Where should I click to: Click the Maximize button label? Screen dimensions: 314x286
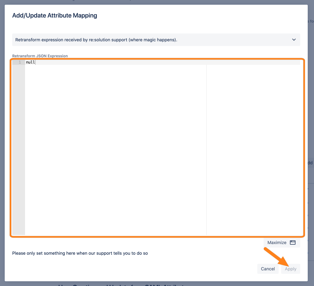(277, 243)
